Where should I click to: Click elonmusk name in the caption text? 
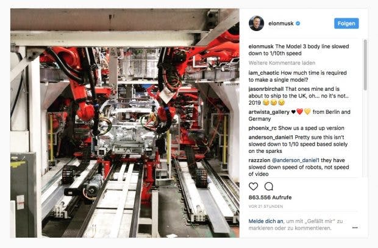261,46
